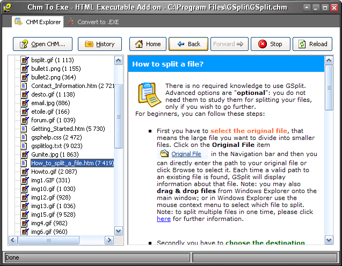342x266 pixels.
Task: Click help page vertical scrollbar thumb
Action: point(329,87)
